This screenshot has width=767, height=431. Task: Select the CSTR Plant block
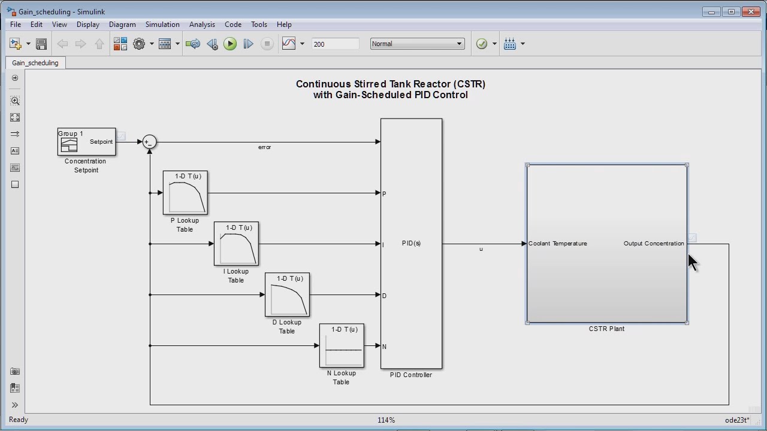pyautogui.click(x=607, y=244)
